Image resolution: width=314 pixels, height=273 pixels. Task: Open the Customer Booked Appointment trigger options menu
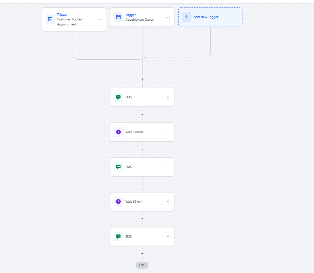100,19
